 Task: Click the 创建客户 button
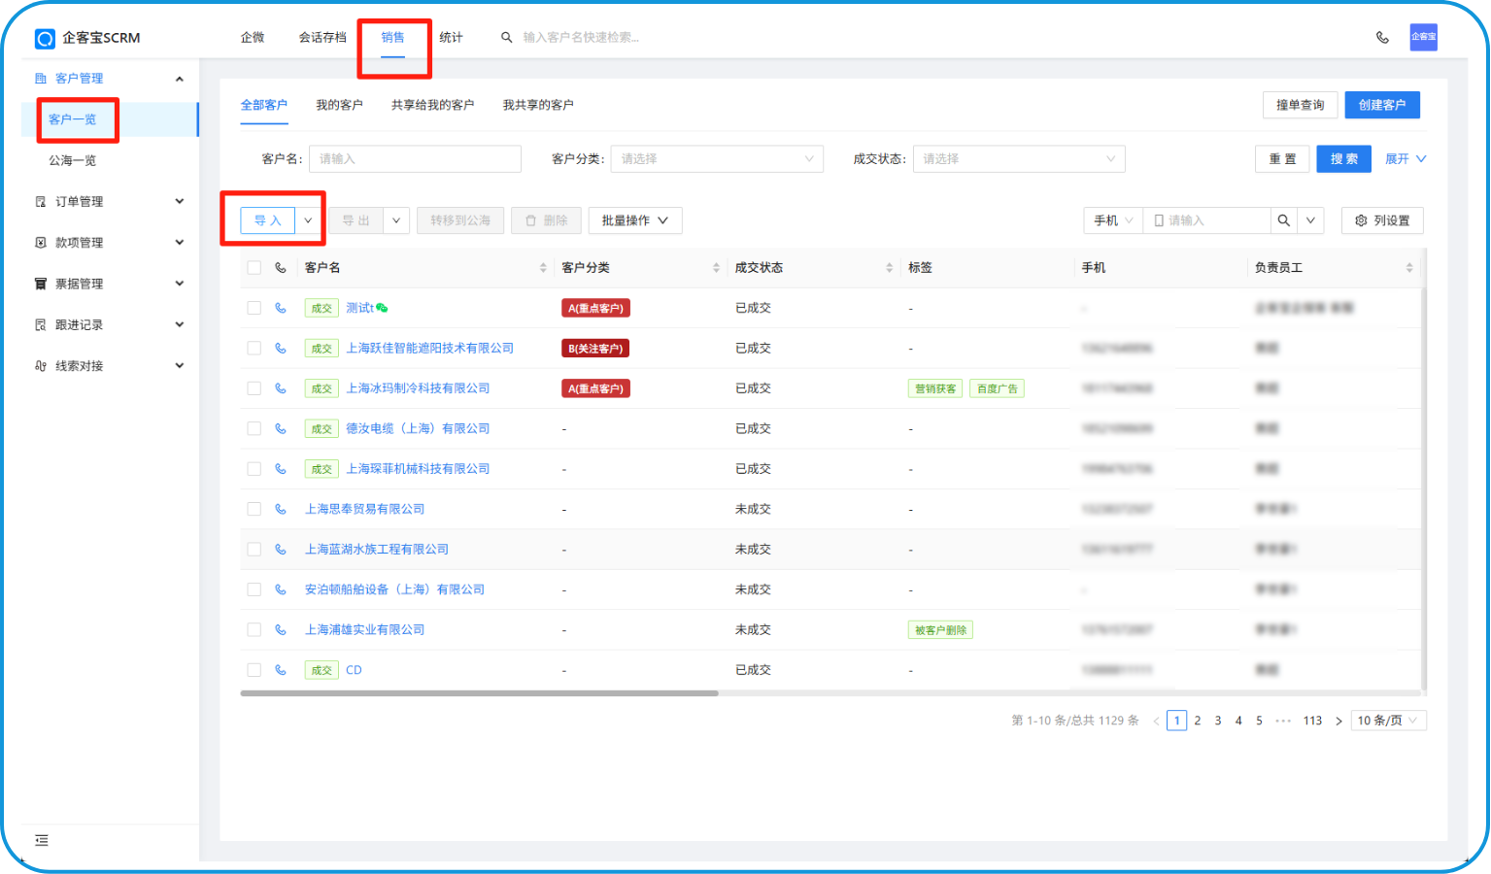(1381, 105)
